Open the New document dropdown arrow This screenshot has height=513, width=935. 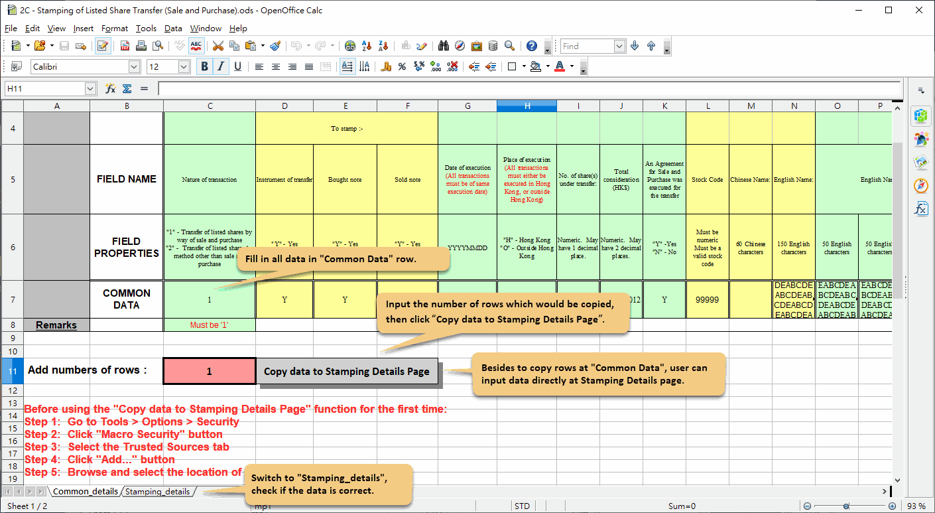pos(28,46)
